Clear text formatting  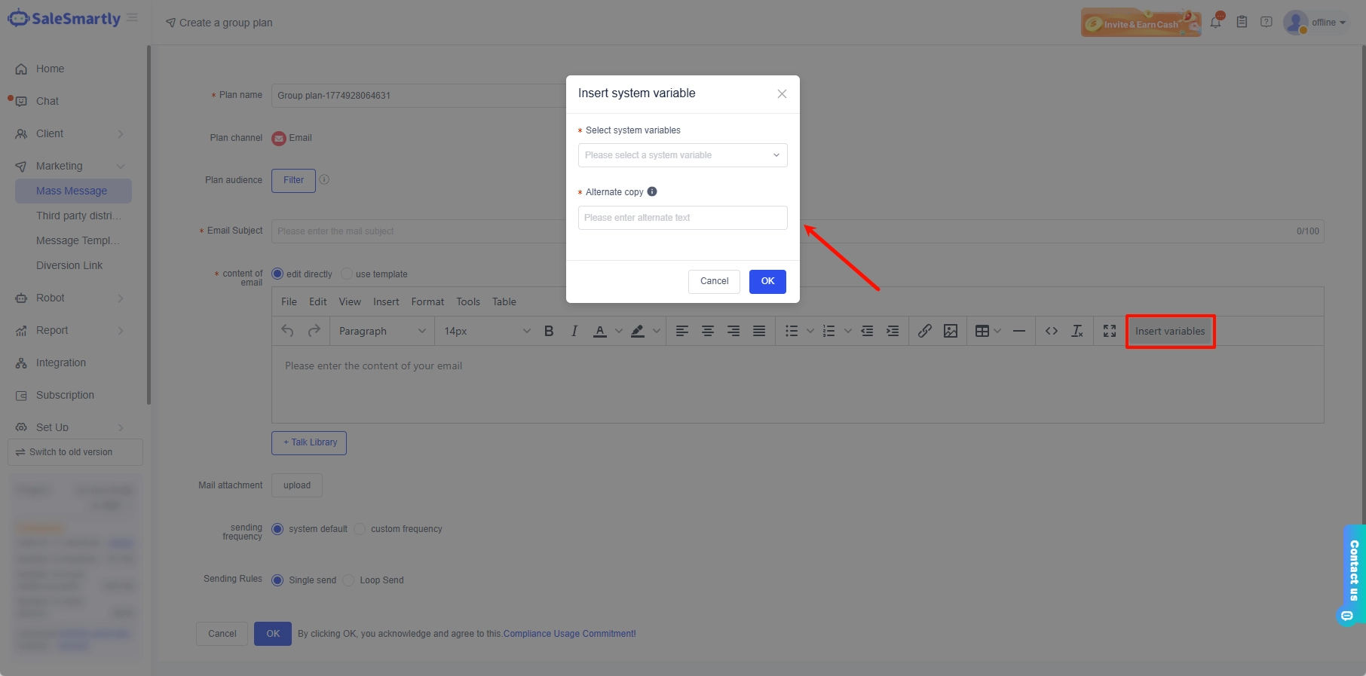click(1077, 331)
